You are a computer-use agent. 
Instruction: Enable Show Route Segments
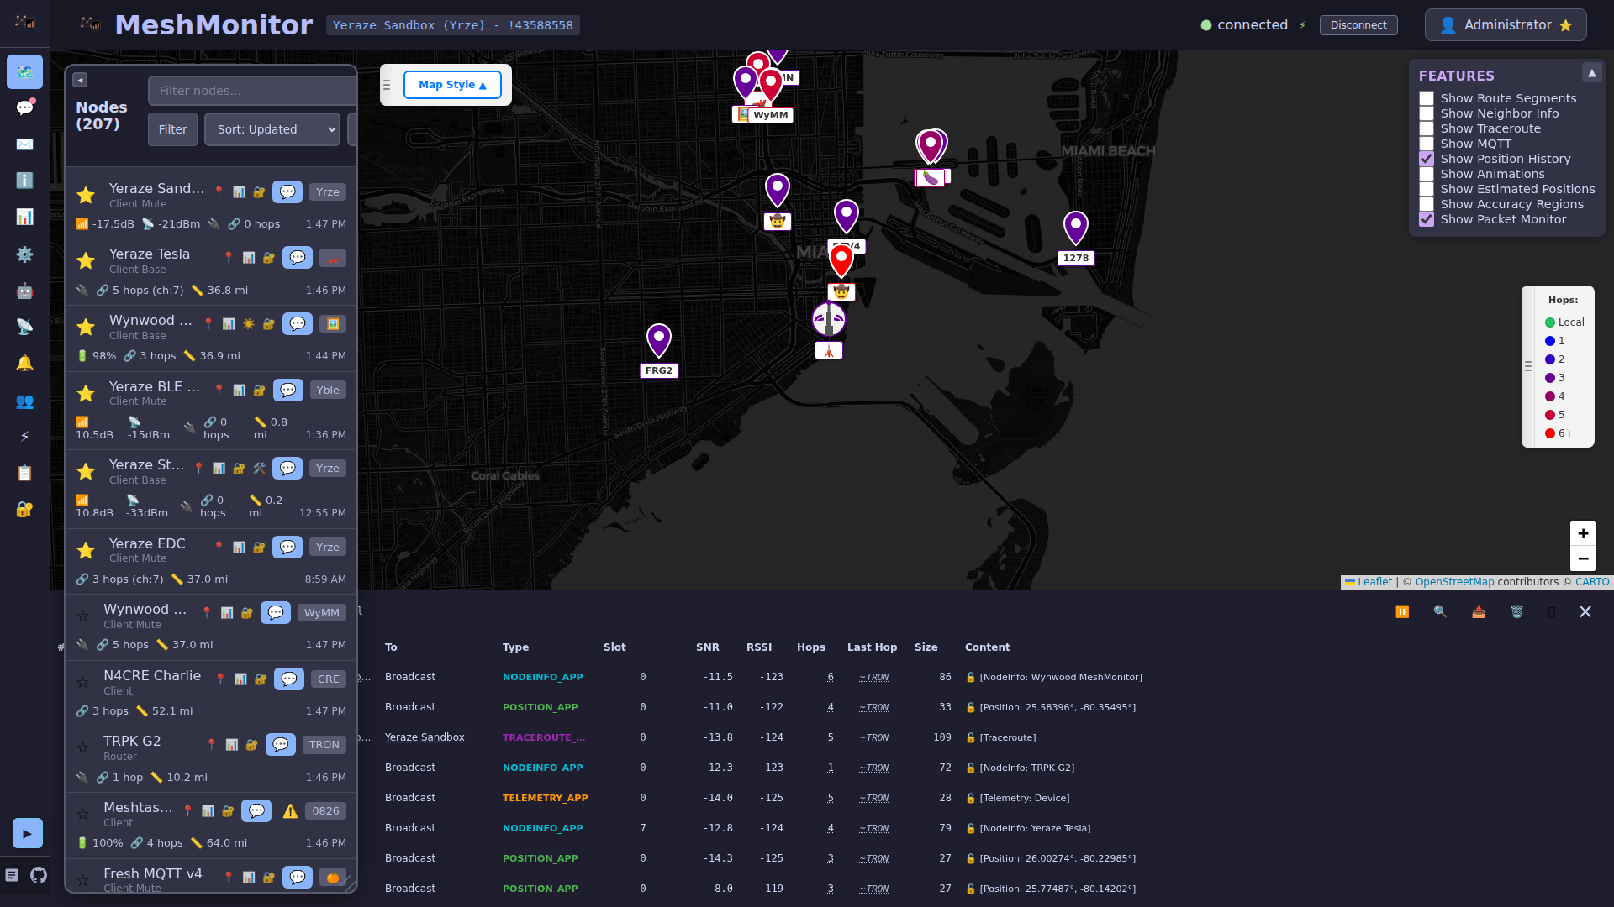click(1426, 98)
